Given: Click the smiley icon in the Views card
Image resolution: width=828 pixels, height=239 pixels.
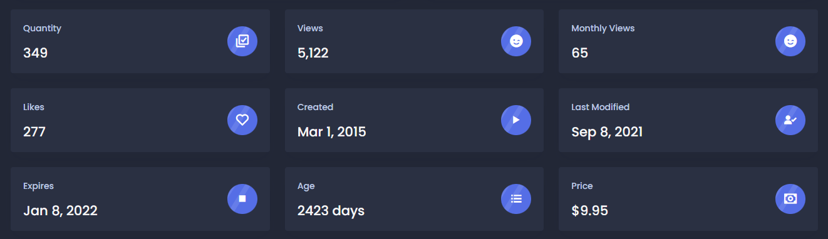Looking at the screenshot, I should click(516, 41).
